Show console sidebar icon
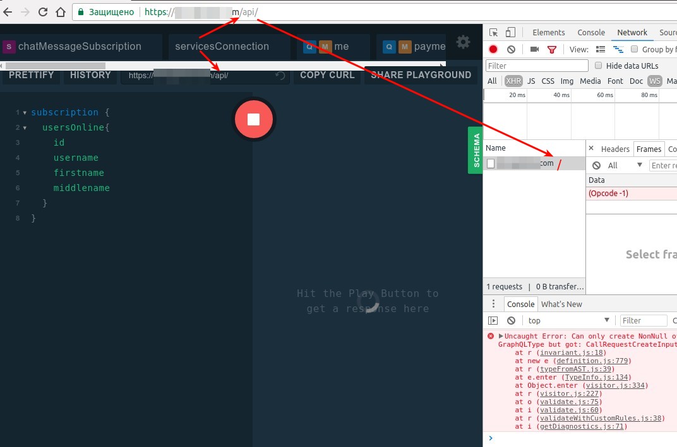The image size is (677, 447). click(493, 320)
